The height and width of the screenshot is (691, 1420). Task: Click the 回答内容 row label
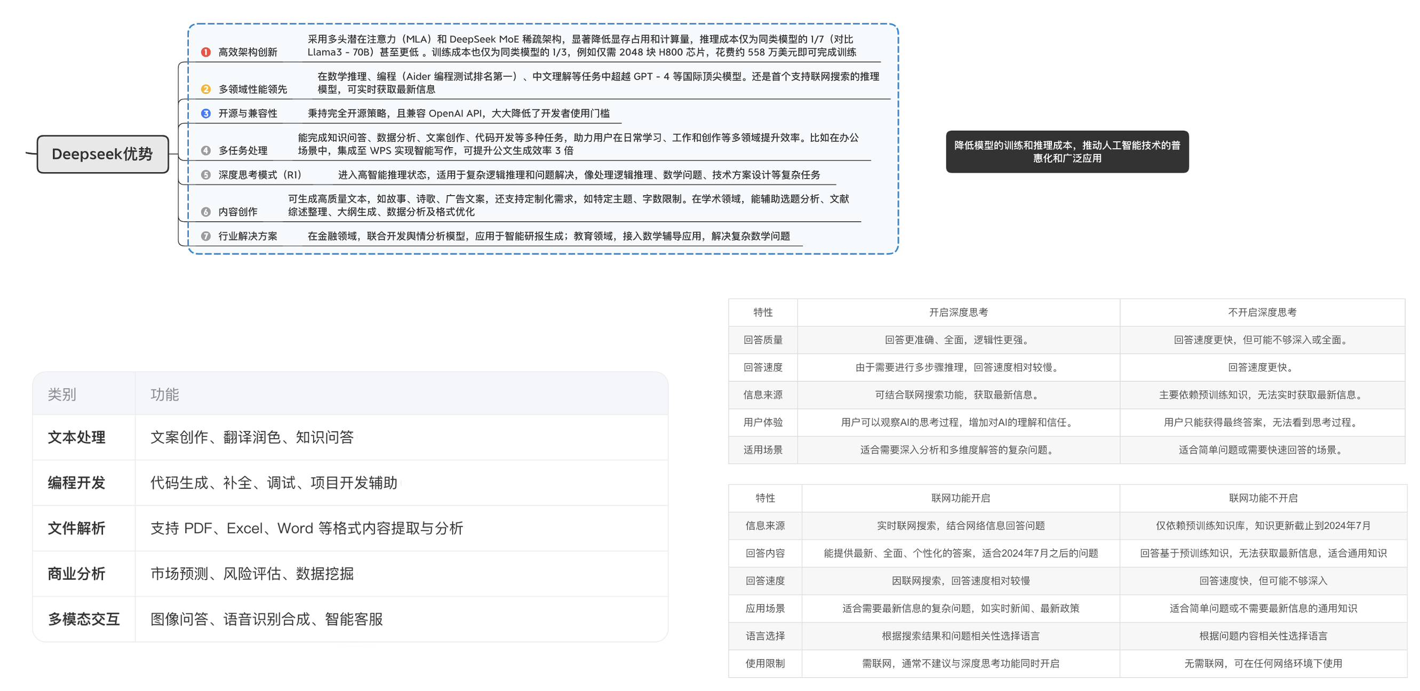765,553
